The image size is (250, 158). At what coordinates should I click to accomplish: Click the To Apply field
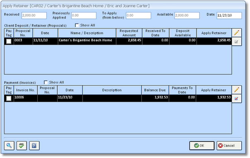pos(138,15)
